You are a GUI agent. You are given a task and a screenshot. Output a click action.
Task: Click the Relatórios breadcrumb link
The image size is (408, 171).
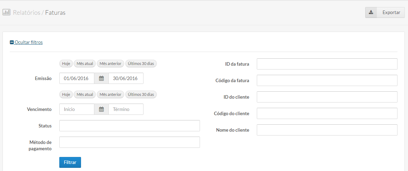[26, 13]
